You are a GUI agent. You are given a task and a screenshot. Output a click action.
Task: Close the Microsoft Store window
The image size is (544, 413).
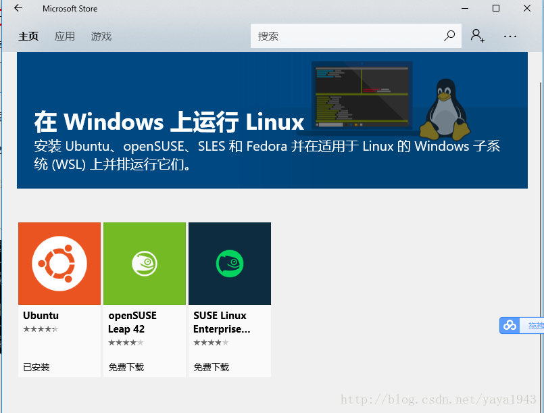[x=527, y=8]
